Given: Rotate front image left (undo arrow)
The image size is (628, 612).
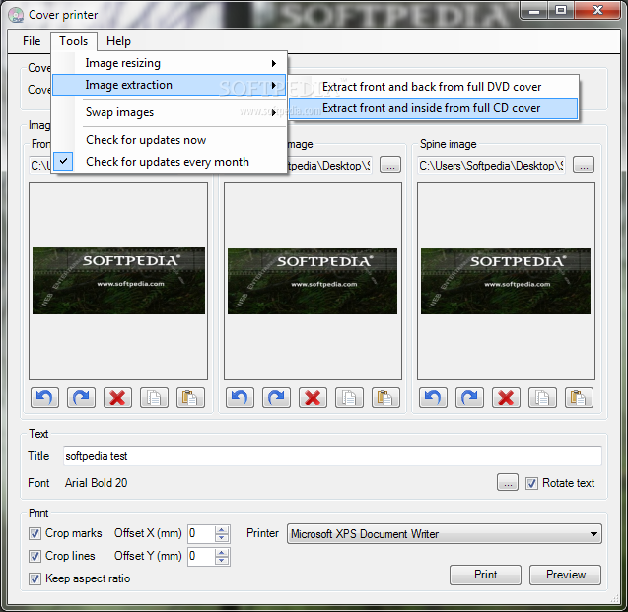Looking at the screenshot, I should click(44, 397).
